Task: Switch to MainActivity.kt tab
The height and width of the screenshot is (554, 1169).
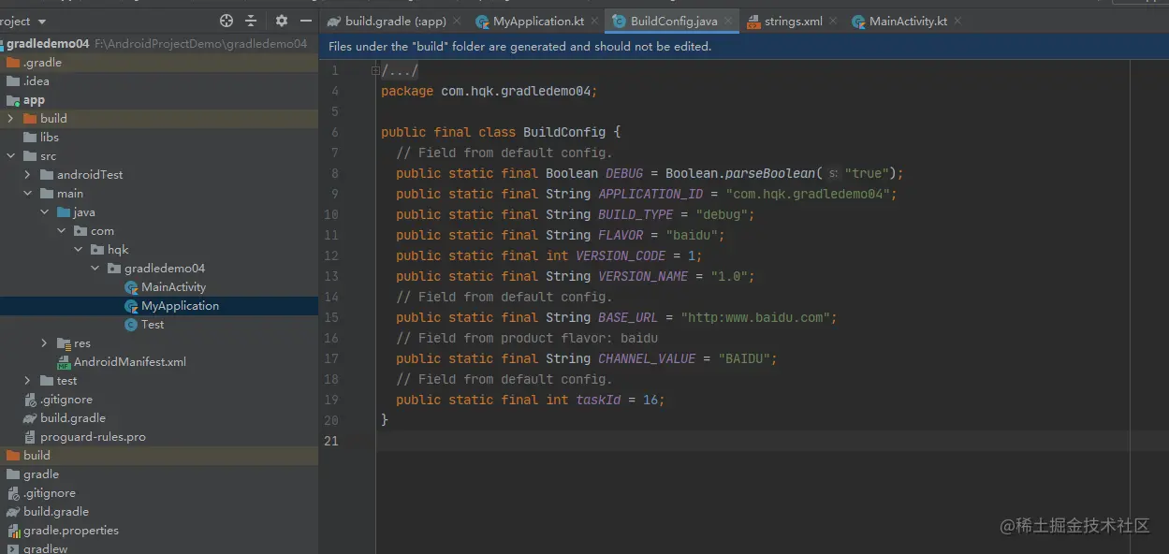Action: point(908,21)
